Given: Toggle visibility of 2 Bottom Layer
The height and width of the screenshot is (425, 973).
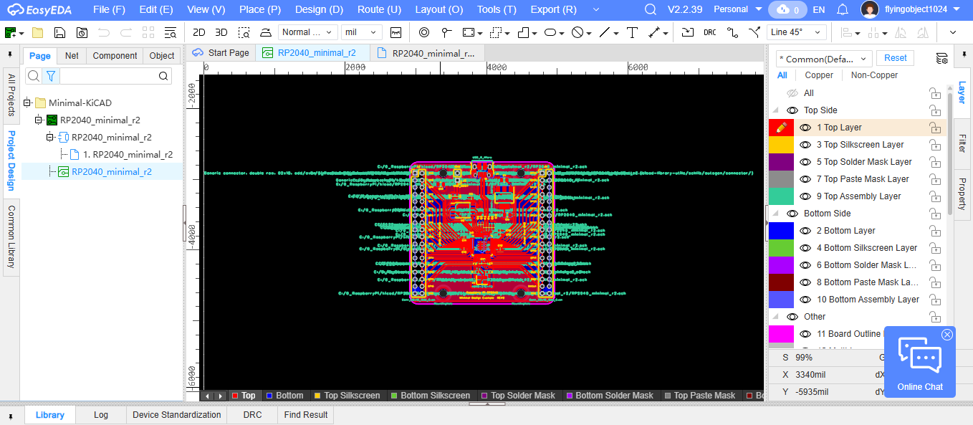Looking at the screenshot, I should coord(805,231).
